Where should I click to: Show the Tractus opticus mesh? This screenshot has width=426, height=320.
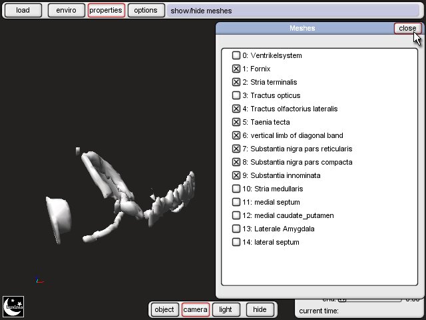(x=236, y=95)
